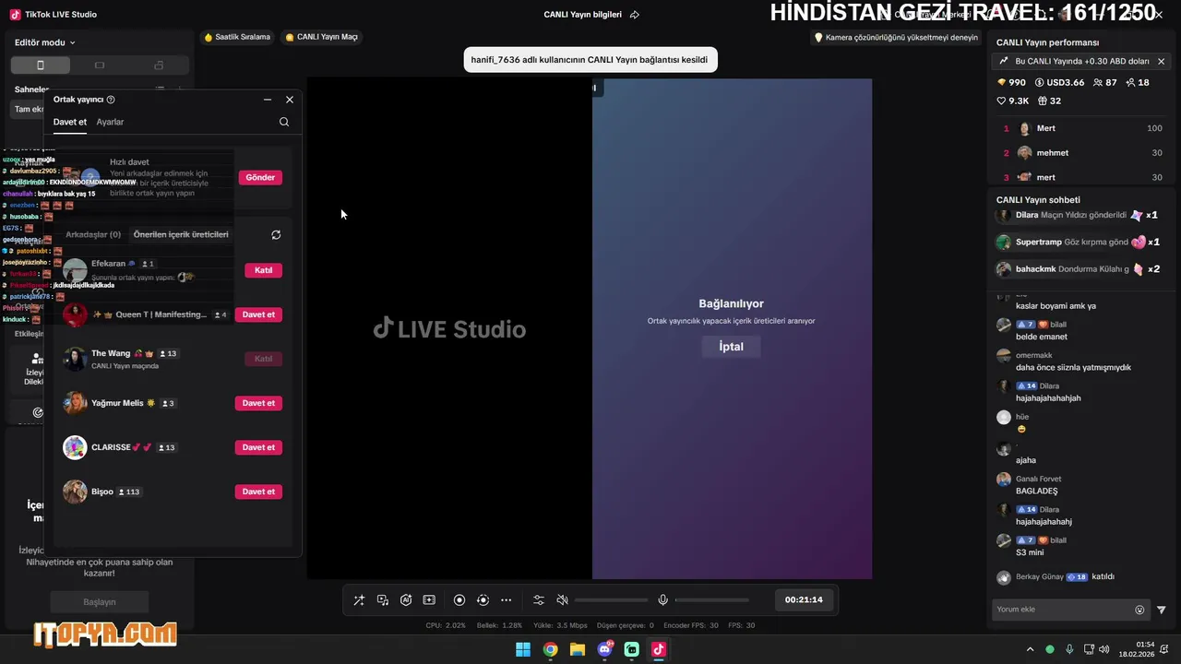Open Saatlik Sıralama chip
Viewport: 1181px width, 664px height.
(237, 37)
